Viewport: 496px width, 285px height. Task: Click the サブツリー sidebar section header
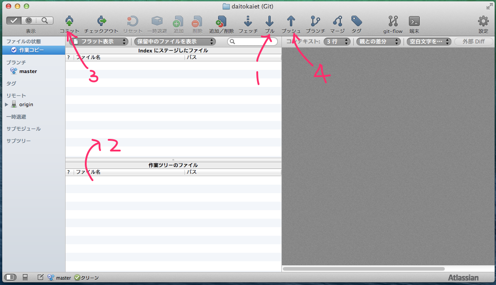19,141
